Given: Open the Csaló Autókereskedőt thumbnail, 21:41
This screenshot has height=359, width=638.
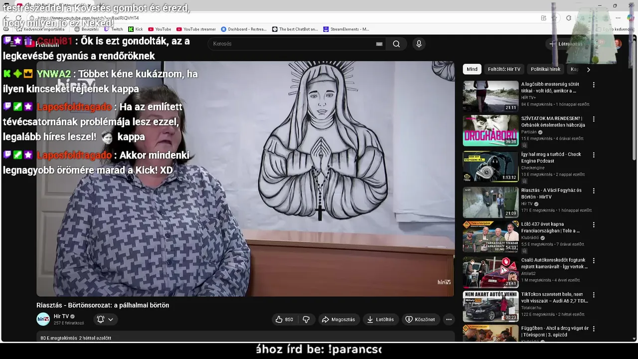Looking at the screenshot, I should [490, 272].
